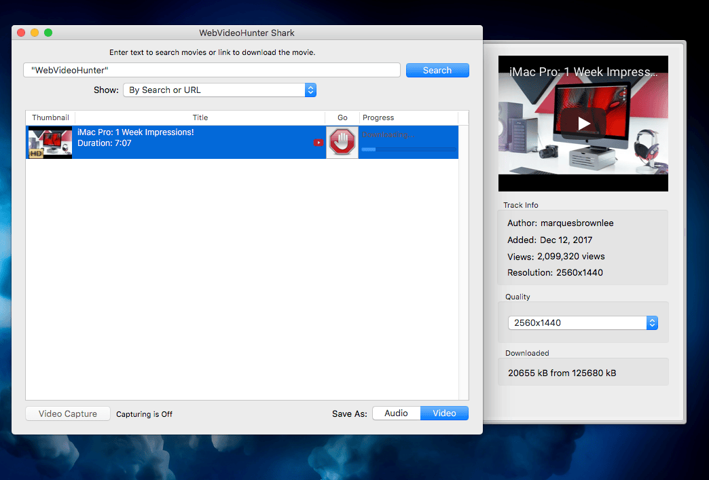Image resolution: width=709 pixels, height=480 pixels.
Task: Open the Quality resolution dropdown
Action: (x=583, y=322)
